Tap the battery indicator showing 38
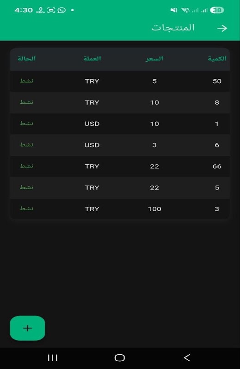Screen dimensions: 240x369 coord(217,10)
